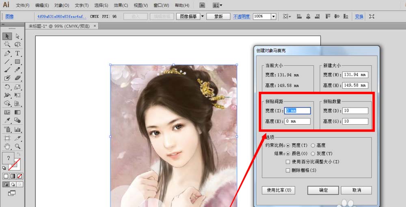This screenshot has height=207, width=406.
Task: Select the Shape Builder tool
Action: 7,103
